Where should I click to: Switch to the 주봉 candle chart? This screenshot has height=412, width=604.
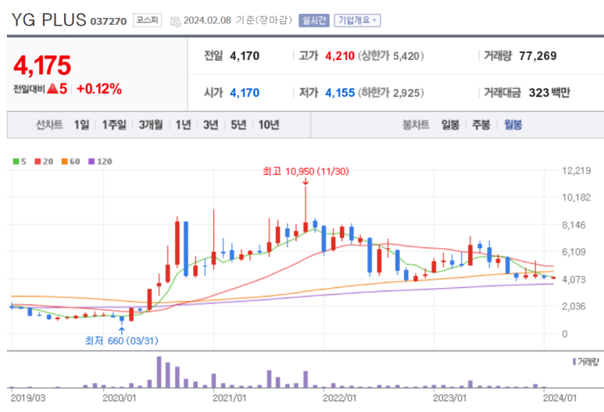click(x=481, y=125)
